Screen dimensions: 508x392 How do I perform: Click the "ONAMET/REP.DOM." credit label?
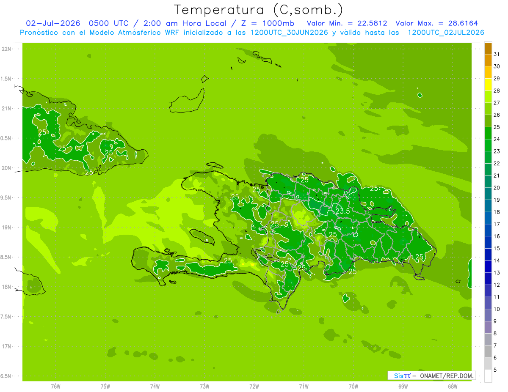446,376
